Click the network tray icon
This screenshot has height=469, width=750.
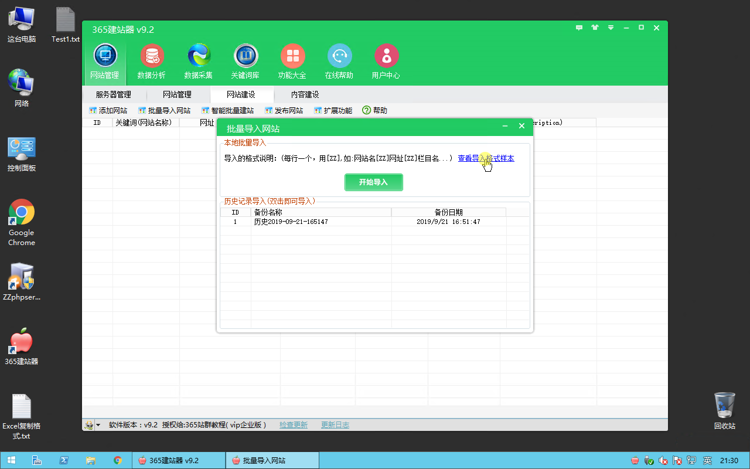(692, 461)
